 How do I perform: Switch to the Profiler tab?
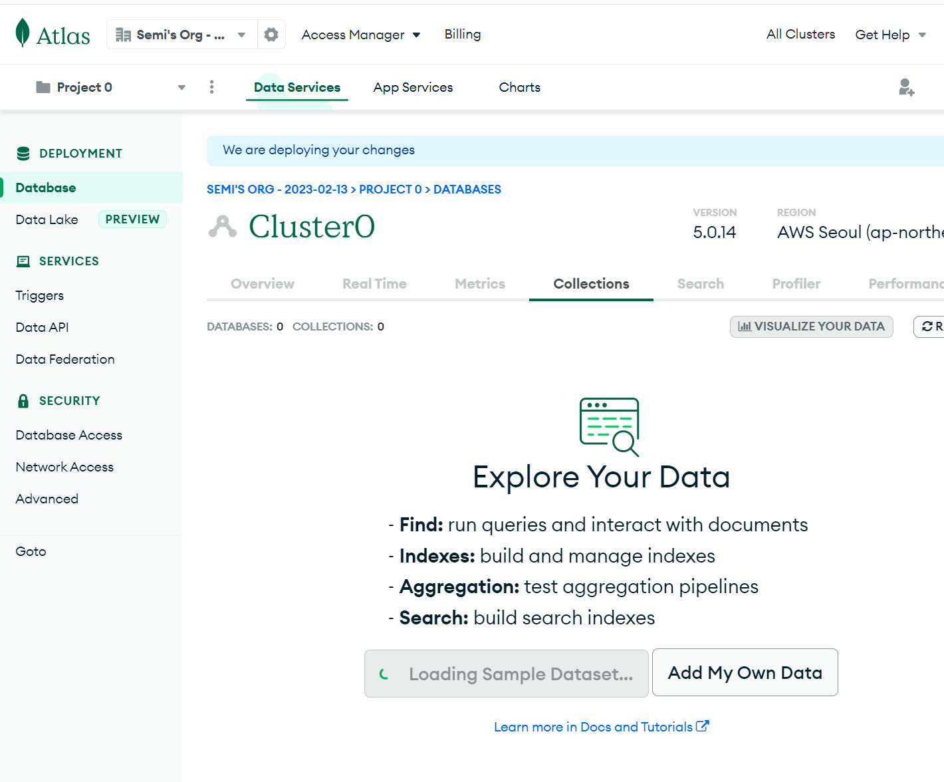796,284
